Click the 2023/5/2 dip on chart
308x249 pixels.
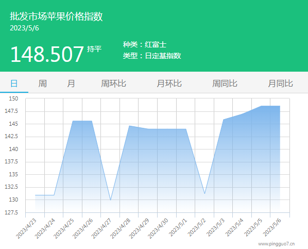pos(204,193)
